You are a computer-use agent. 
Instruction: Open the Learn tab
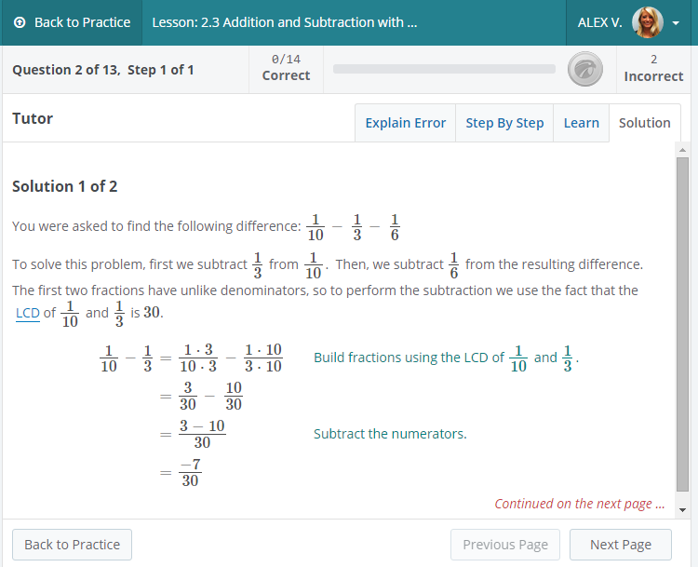pyautogui.click(x=581, y=123)
